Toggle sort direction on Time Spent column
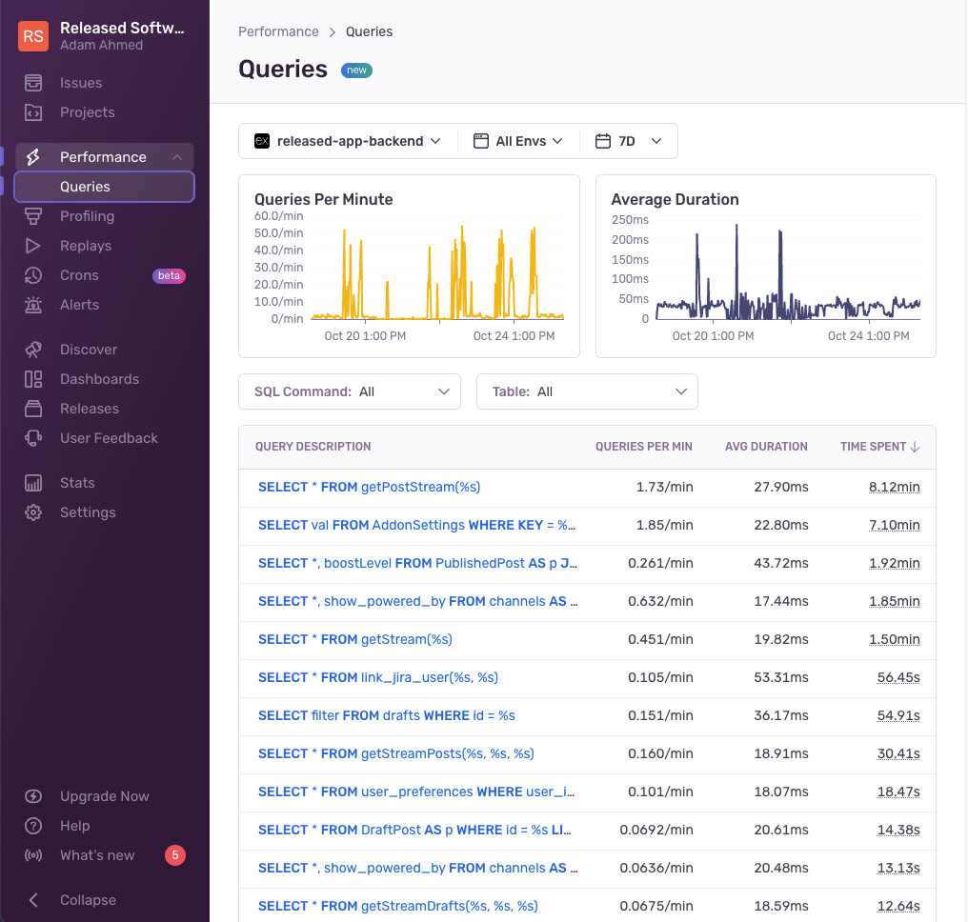 tap(879, 446)
